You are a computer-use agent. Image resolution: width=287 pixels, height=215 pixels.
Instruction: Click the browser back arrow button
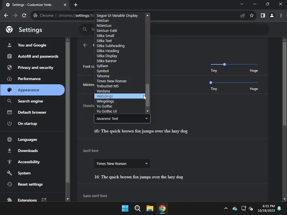6,16
